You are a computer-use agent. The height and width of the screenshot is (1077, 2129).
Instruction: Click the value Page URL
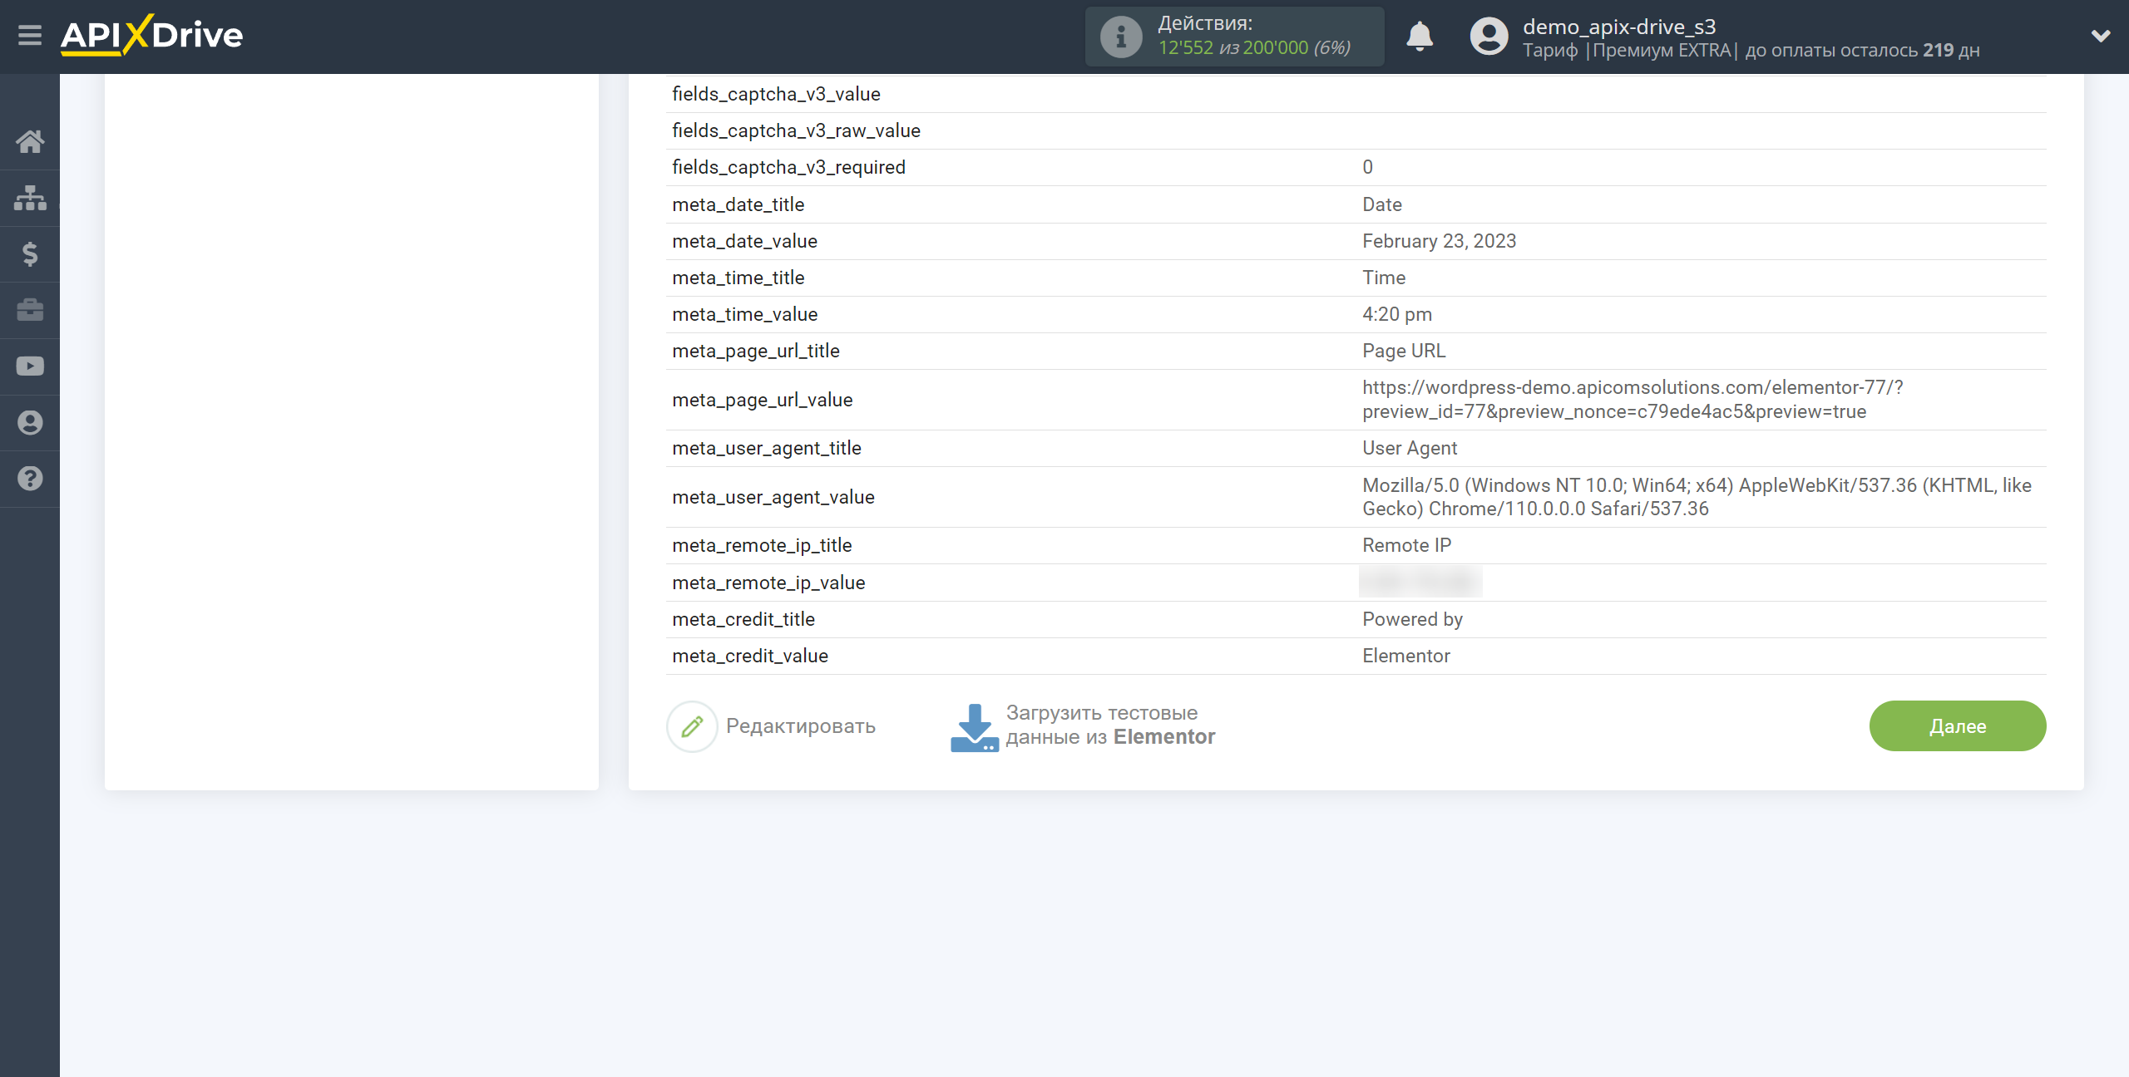(x=1404, y=351)
